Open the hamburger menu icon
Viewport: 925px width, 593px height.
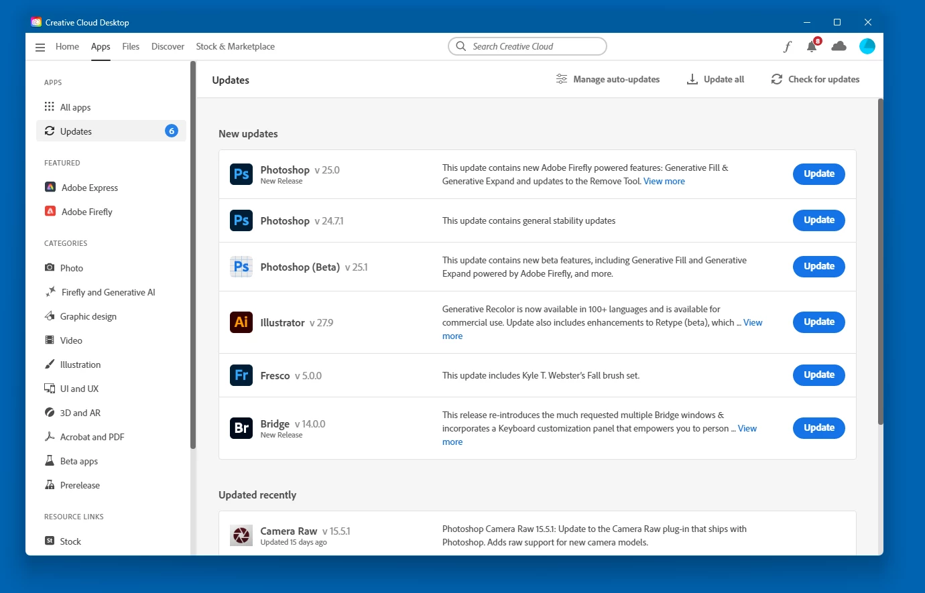(40, 47)
